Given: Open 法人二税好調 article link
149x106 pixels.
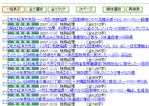Looking at the screenshot, I should 71,73.
